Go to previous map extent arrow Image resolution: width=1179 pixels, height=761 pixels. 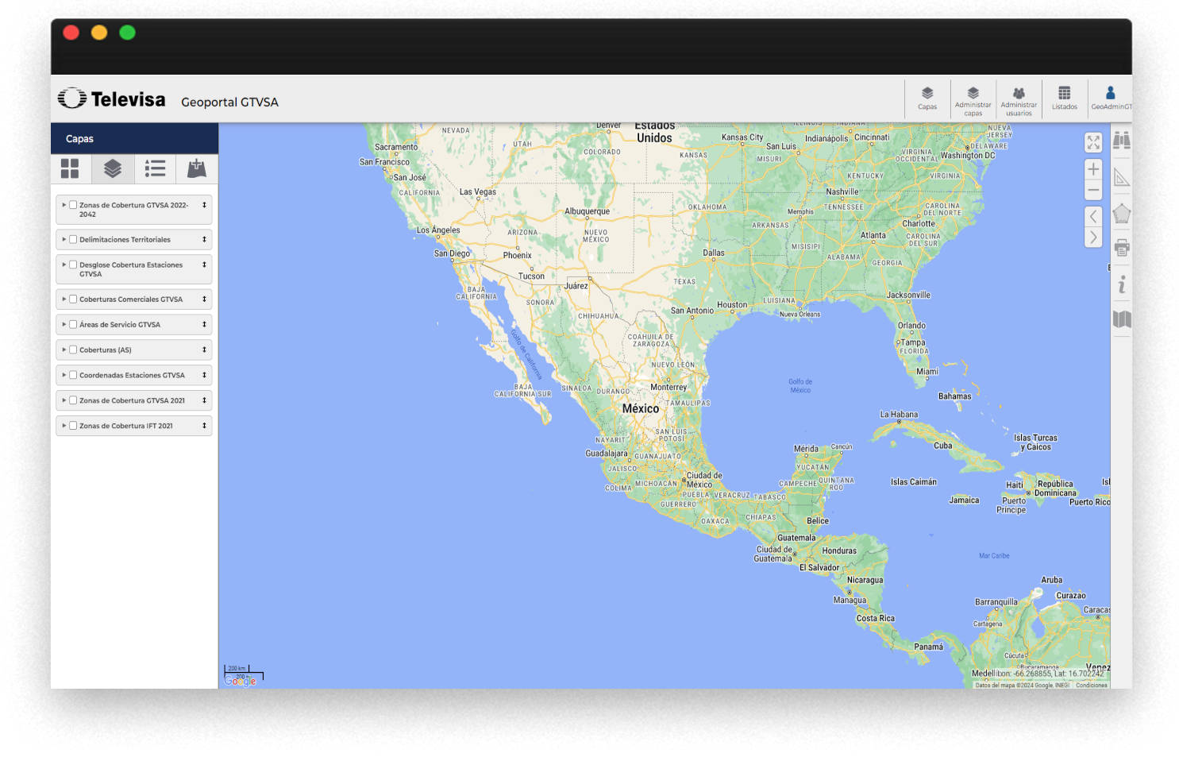1093,216
